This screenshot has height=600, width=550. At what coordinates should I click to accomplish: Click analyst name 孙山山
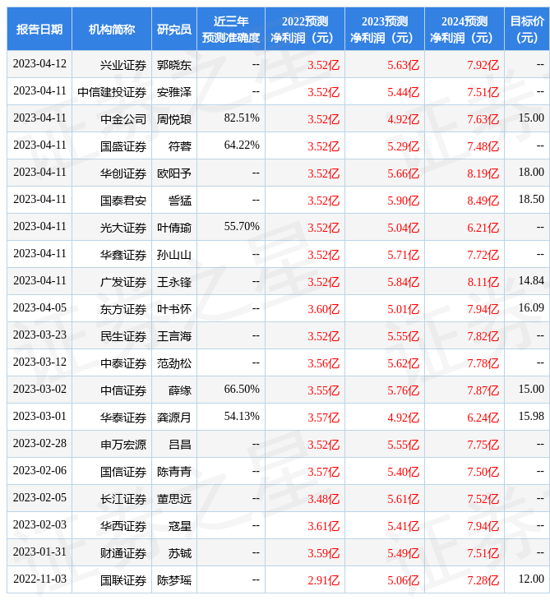[174, 256]
